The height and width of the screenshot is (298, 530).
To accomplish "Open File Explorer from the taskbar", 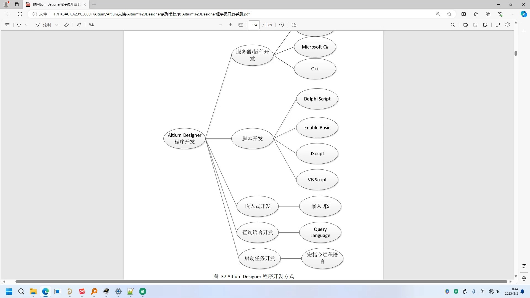I will pyautogui.click(x=33, y=291).
